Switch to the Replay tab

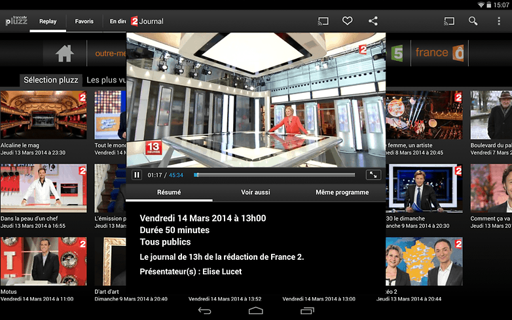point(48,21)
